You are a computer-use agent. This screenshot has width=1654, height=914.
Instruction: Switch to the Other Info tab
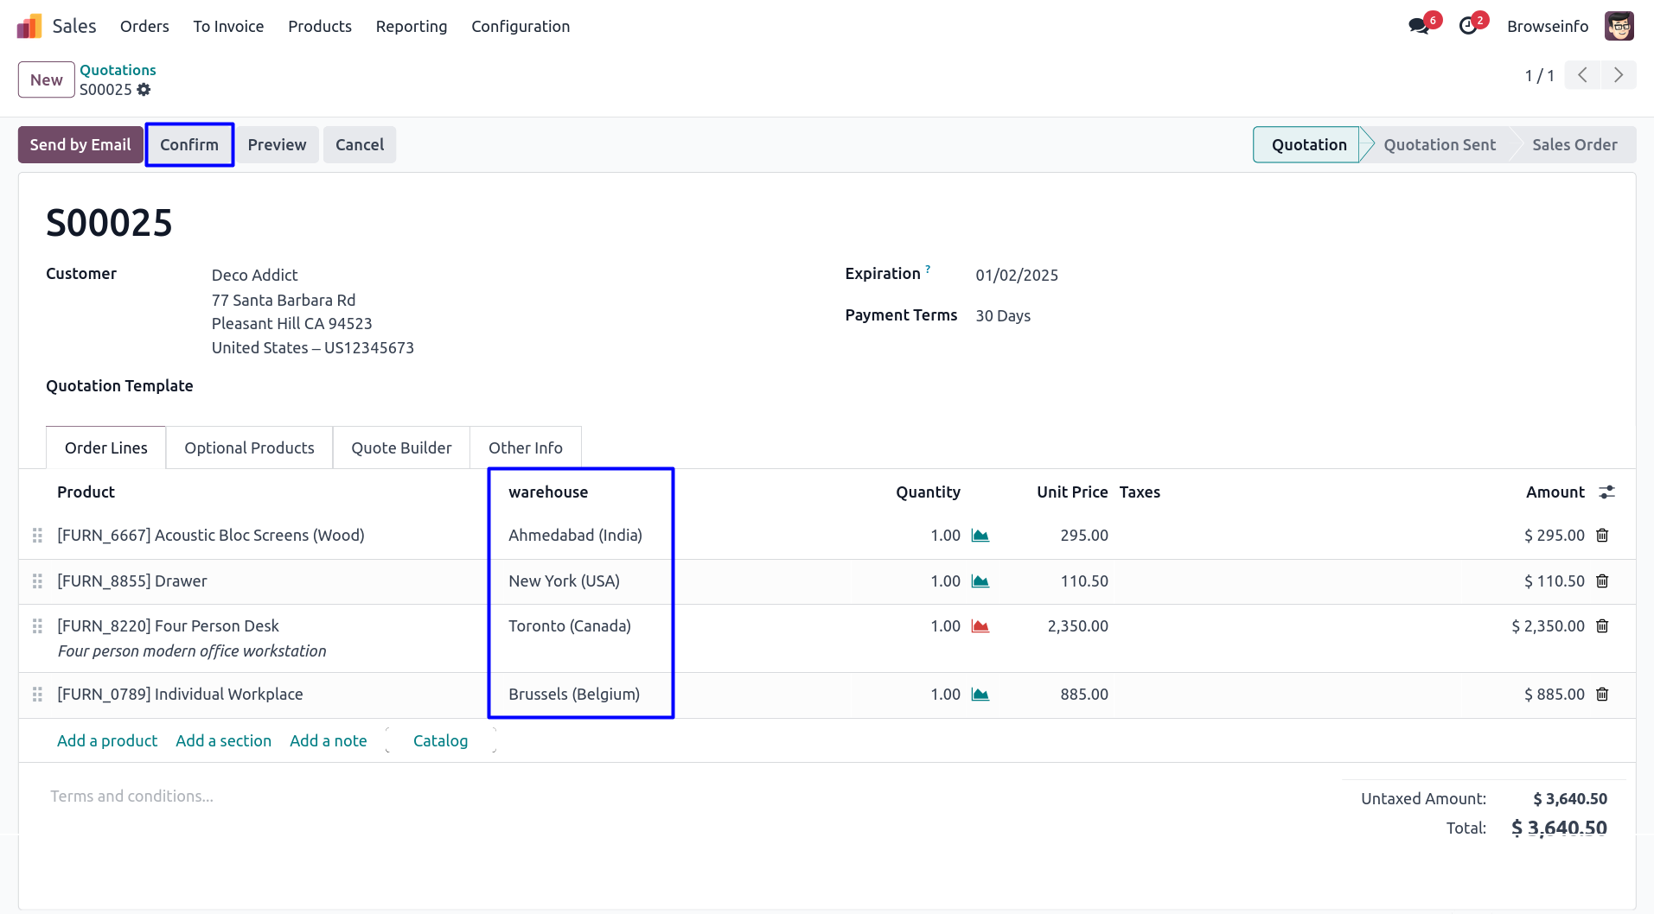point(525,447)
